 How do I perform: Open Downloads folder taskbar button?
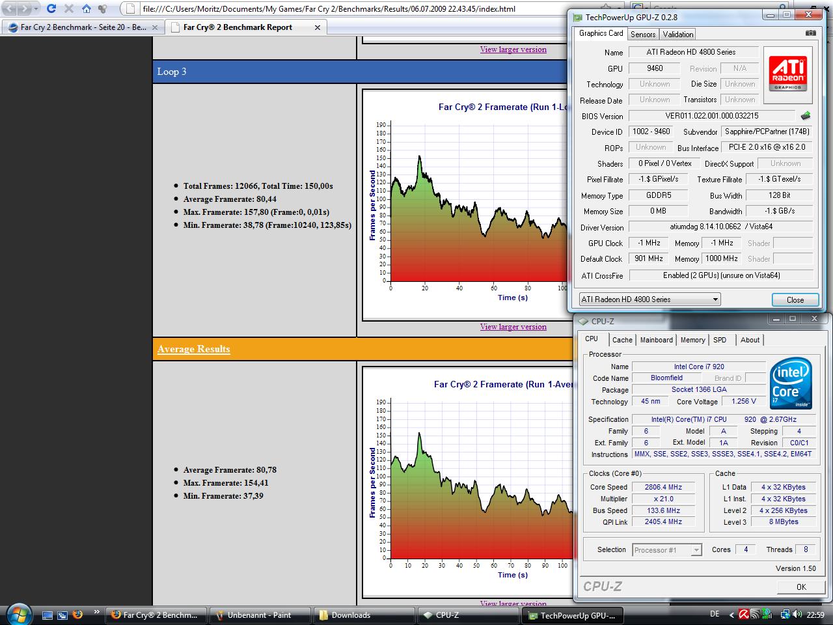point(364,615)
